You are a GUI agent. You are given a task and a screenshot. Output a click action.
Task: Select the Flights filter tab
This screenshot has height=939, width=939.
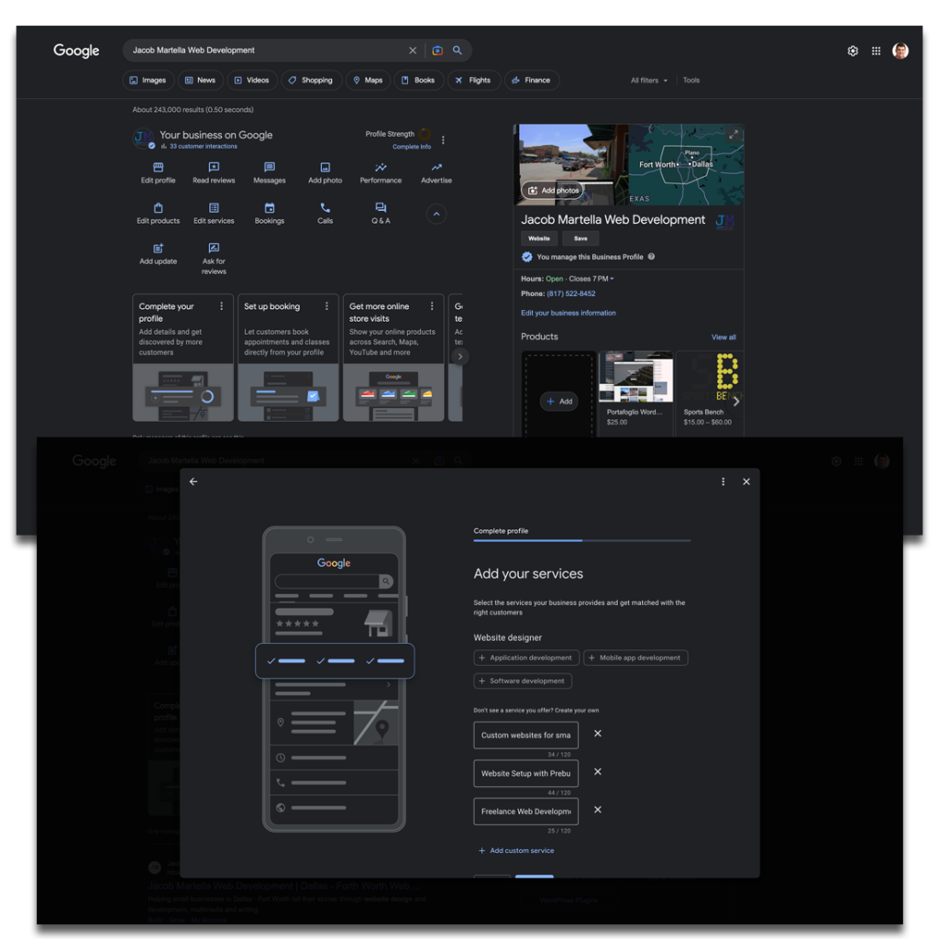coord(473,81)
